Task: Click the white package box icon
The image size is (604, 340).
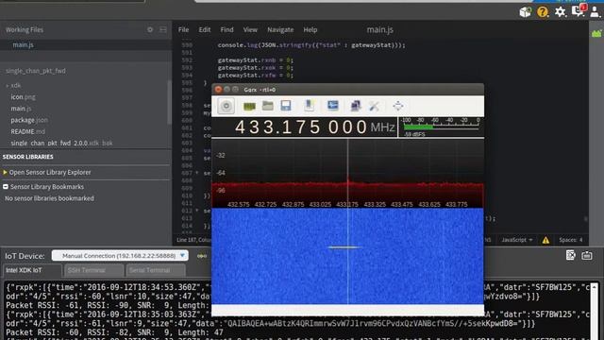Action: (x=525, y=12)
